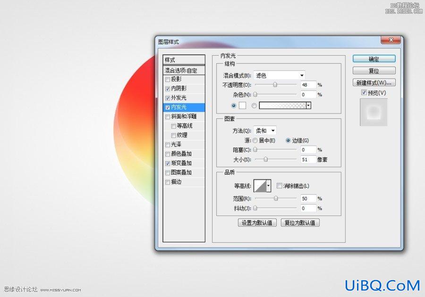Close the 图层样式 dialog

391,40
